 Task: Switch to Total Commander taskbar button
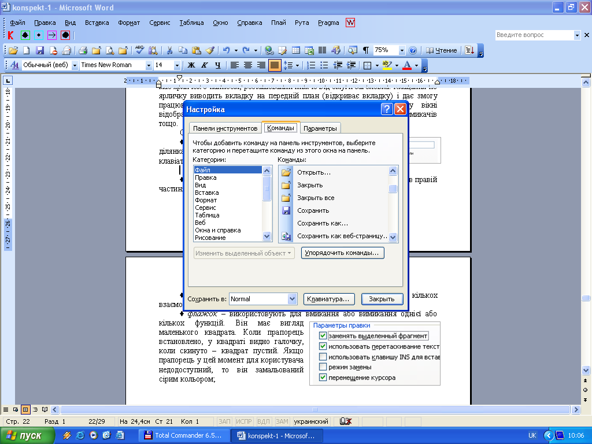[184, 435]
